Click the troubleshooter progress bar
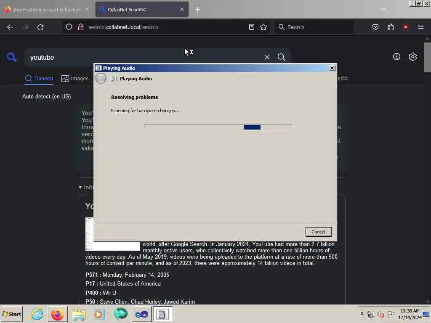This screenshot has width=431, height=323. [x=218, y=127]
